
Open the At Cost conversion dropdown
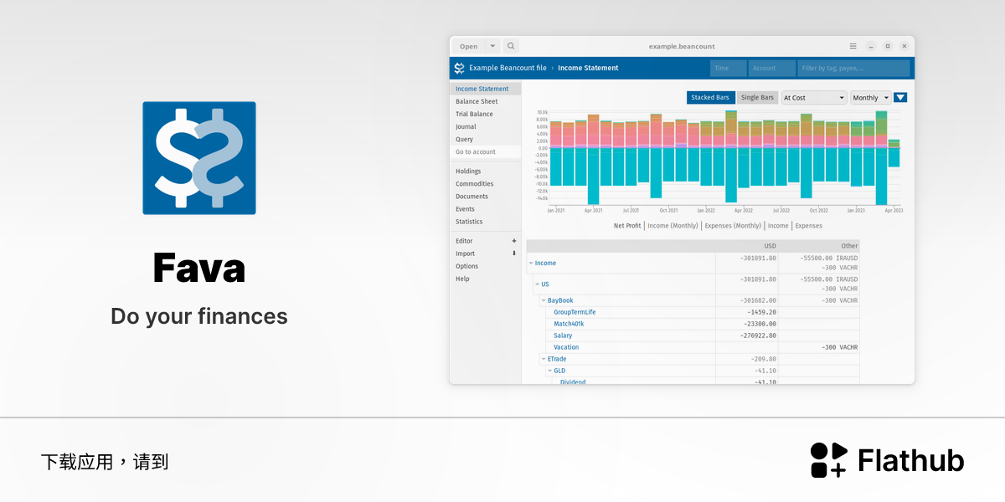814,98
